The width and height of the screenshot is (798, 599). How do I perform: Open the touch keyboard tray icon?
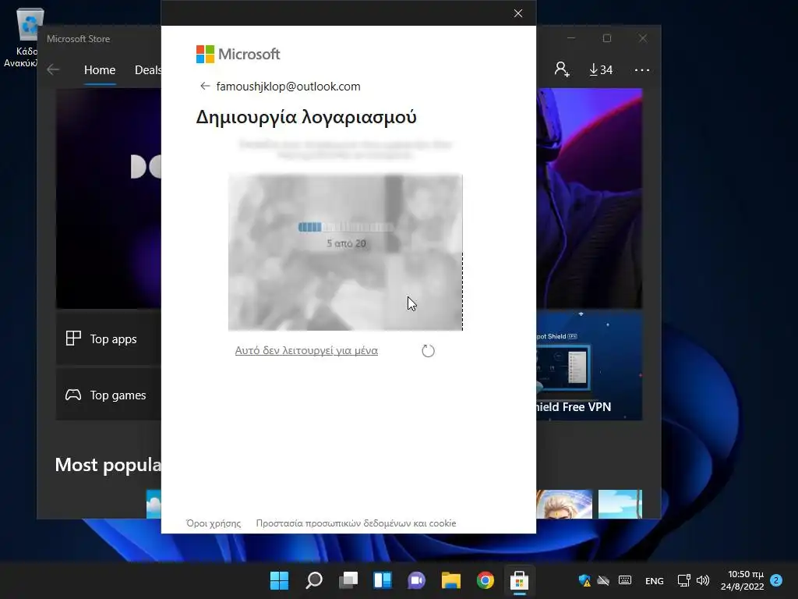[x=625, y=580]
